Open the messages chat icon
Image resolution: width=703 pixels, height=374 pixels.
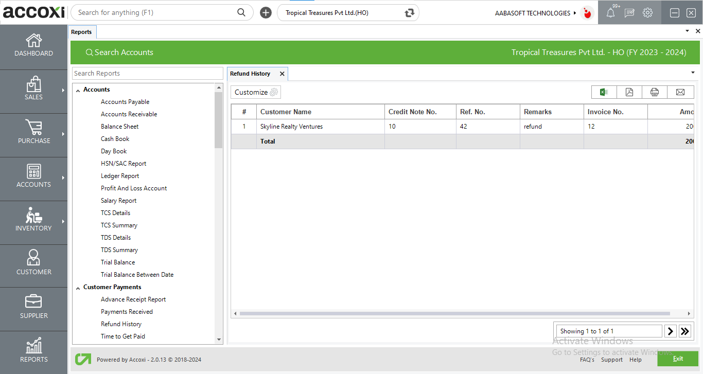(629, 13)
